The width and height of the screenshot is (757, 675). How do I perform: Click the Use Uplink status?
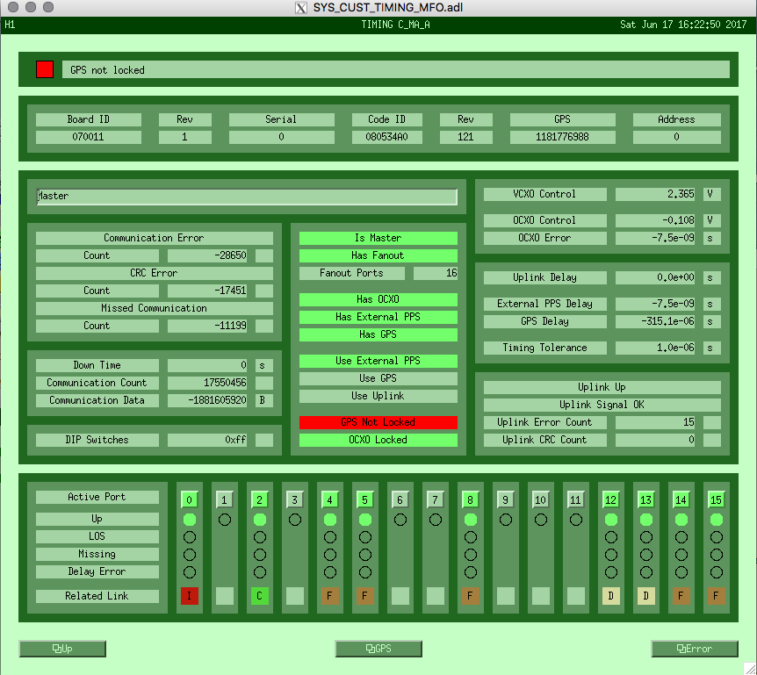pos(378,396)
